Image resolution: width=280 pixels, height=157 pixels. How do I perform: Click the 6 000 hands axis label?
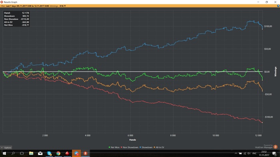130,135
